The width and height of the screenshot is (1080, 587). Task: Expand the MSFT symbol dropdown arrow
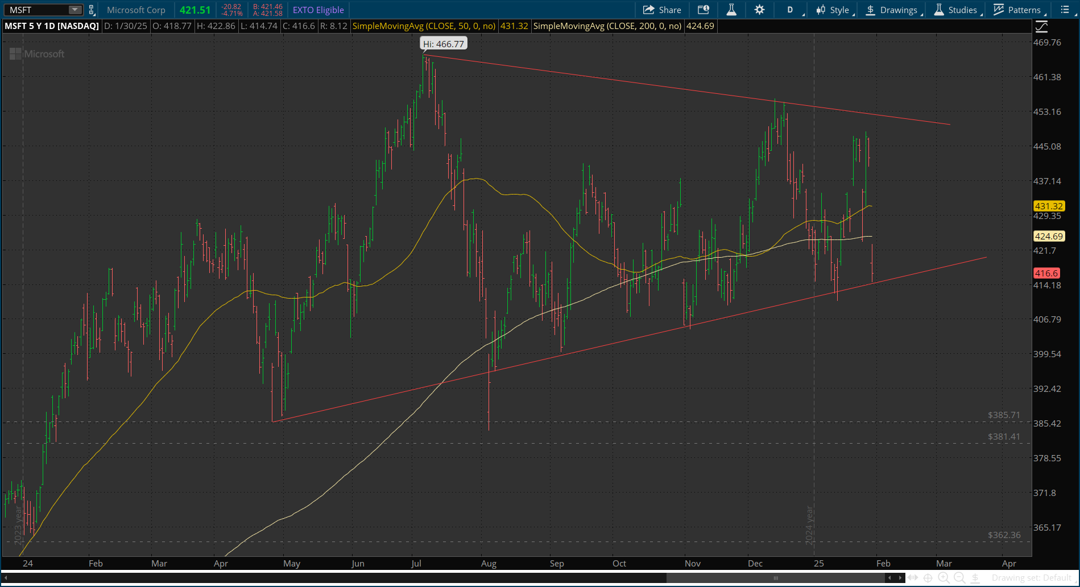coord(75,10)
